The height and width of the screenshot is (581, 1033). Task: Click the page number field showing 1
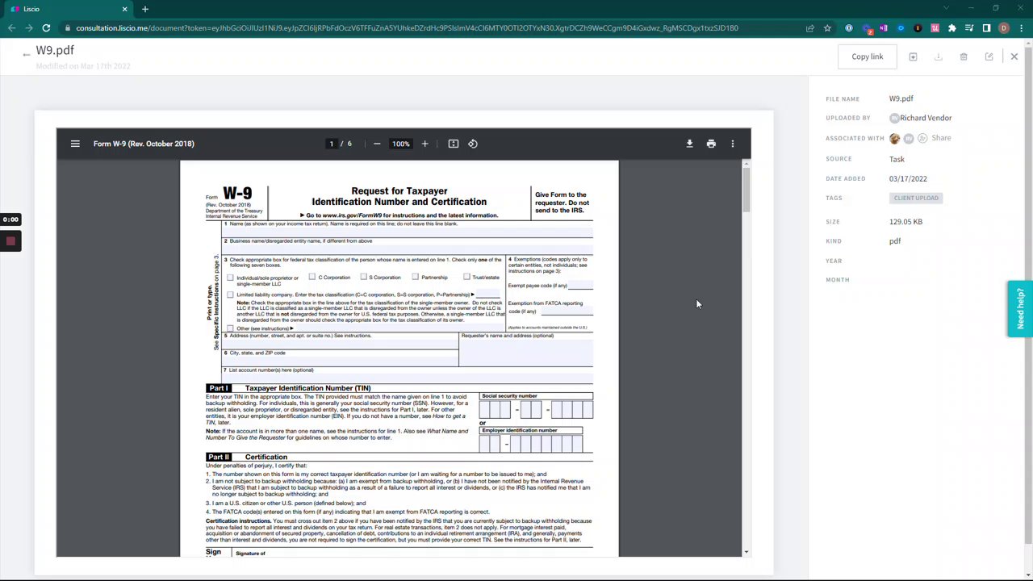tap(331, 144)
